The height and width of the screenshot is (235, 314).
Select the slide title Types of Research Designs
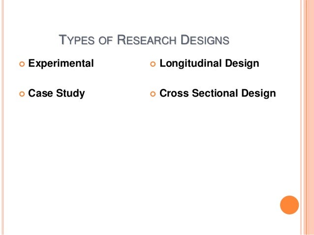pyautogui.click(x=144, y=40)
